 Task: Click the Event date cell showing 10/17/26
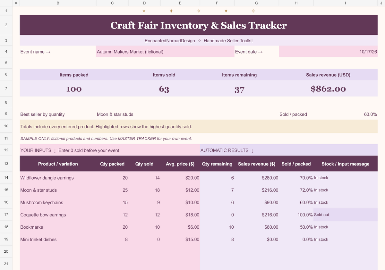click(x=328, y=52)
